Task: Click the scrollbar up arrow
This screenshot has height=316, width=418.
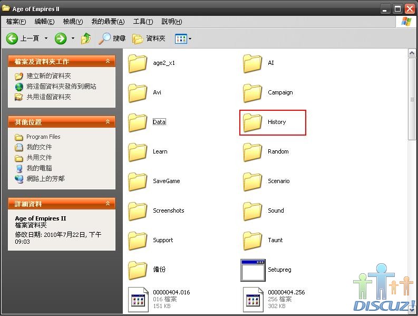Action: tap(412, 53)
